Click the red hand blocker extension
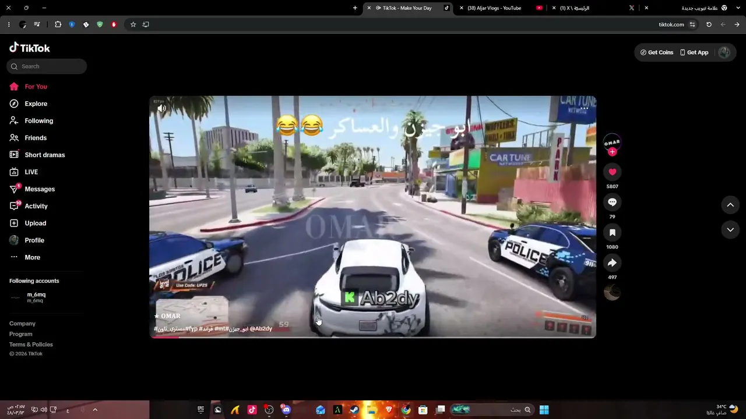Viewport: 746px width, 419px height. [114, 24]
